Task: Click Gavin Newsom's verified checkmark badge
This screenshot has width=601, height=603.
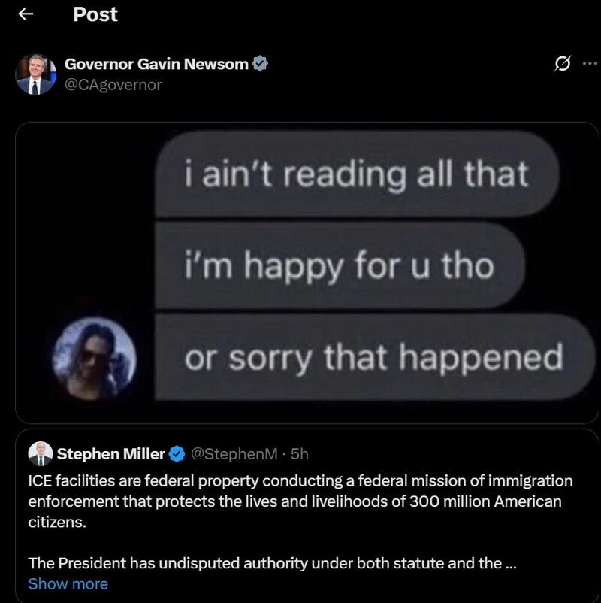Action: pyautogui.click(x=259, y=65)
